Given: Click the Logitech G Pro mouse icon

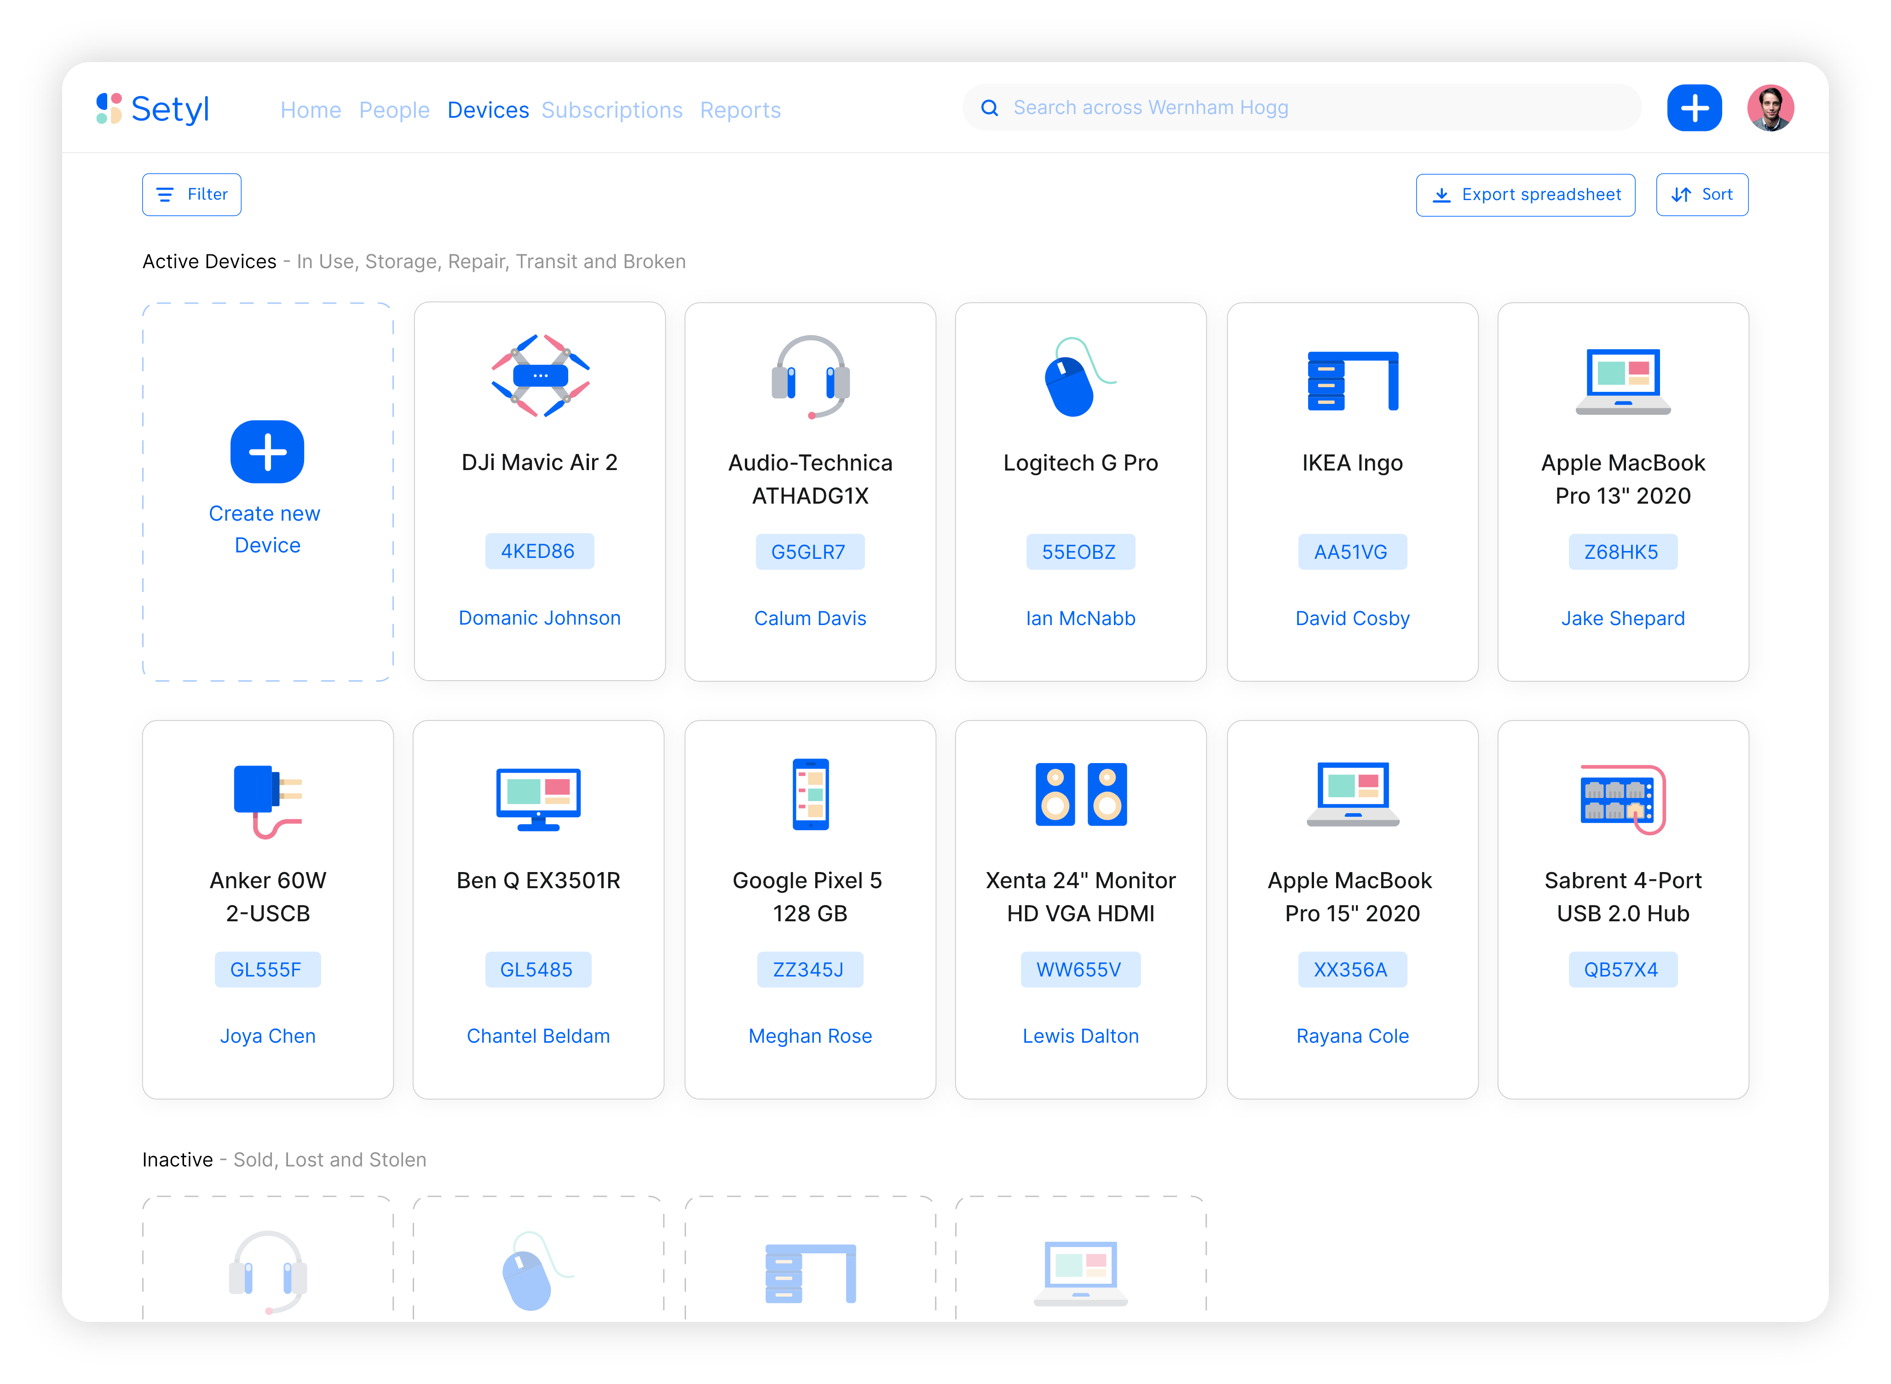Looking at the screenshot, I should (x=1079, y=377).
